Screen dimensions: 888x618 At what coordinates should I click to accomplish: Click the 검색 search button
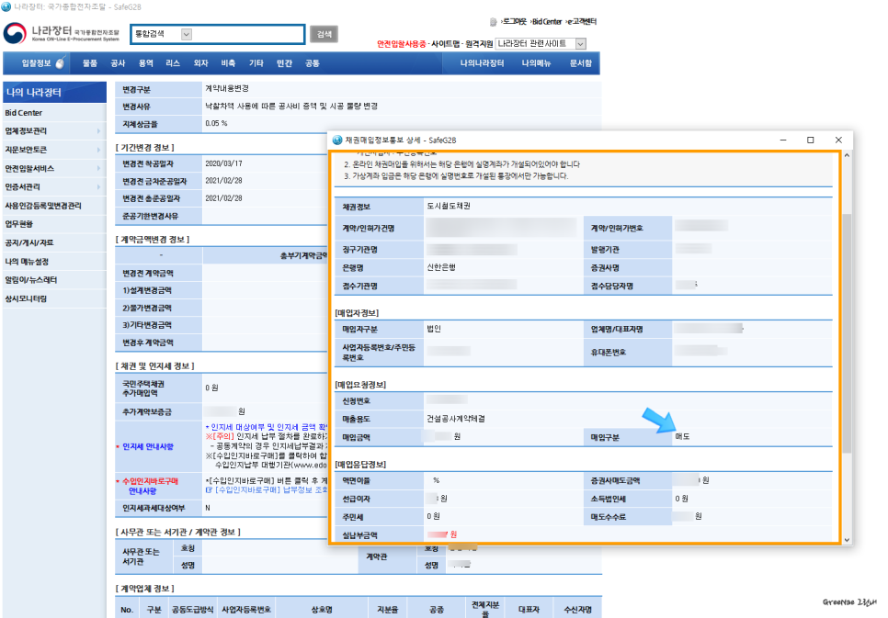click(324, 35)
